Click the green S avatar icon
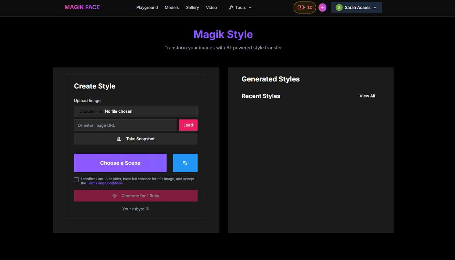 tap(339, 7)
